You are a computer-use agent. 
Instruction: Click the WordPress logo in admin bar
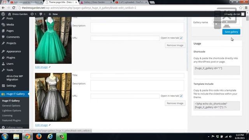(3, 14)
